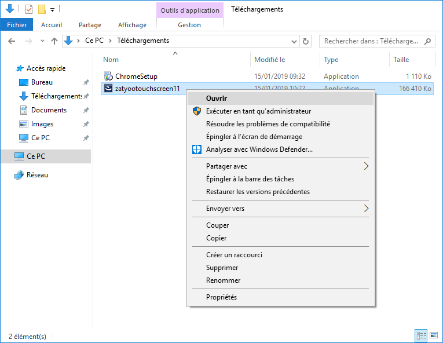Open Documents in quick access pane
The height and width of the screenshot is (343, 443).
(49, 110)
